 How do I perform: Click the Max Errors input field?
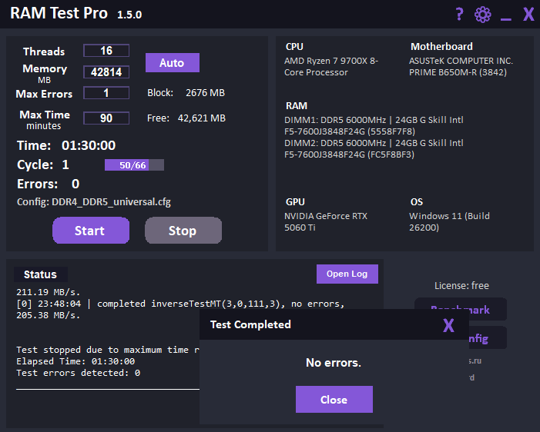pyautogui.click(x=106, y=93)
